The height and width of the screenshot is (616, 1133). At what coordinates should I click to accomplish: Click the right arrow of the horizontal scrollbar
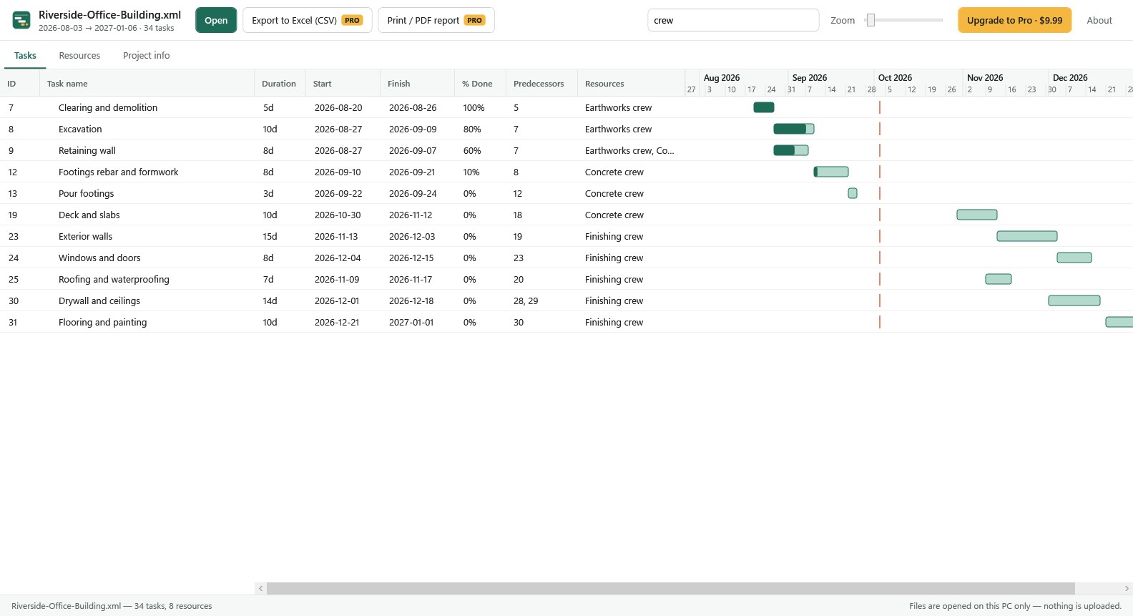click(x=1127, y=588)
